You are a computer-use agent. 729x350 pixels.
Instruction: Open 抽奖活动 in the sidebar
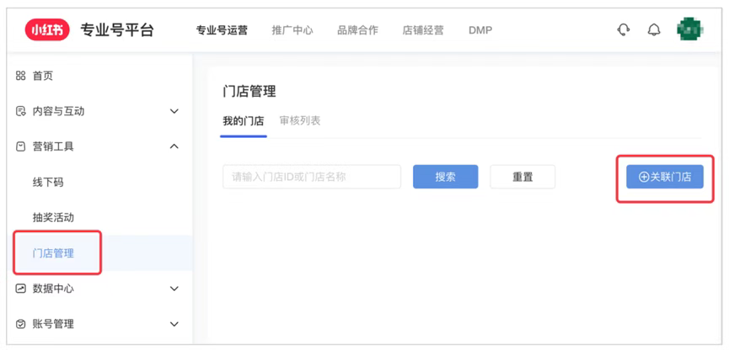(x=53, y=217)
